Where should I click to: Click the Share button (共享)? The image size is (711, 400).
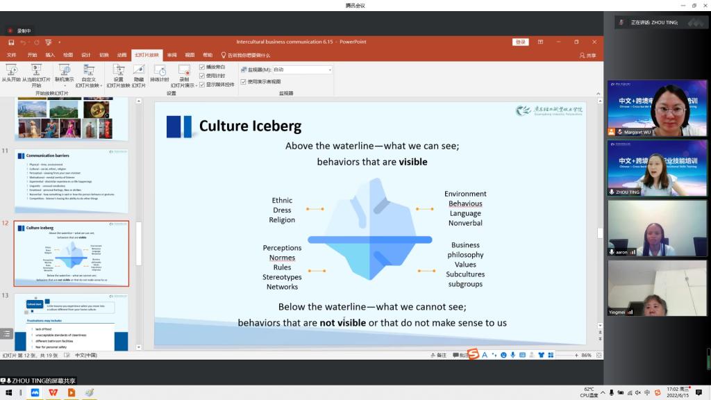coord(587,55)
